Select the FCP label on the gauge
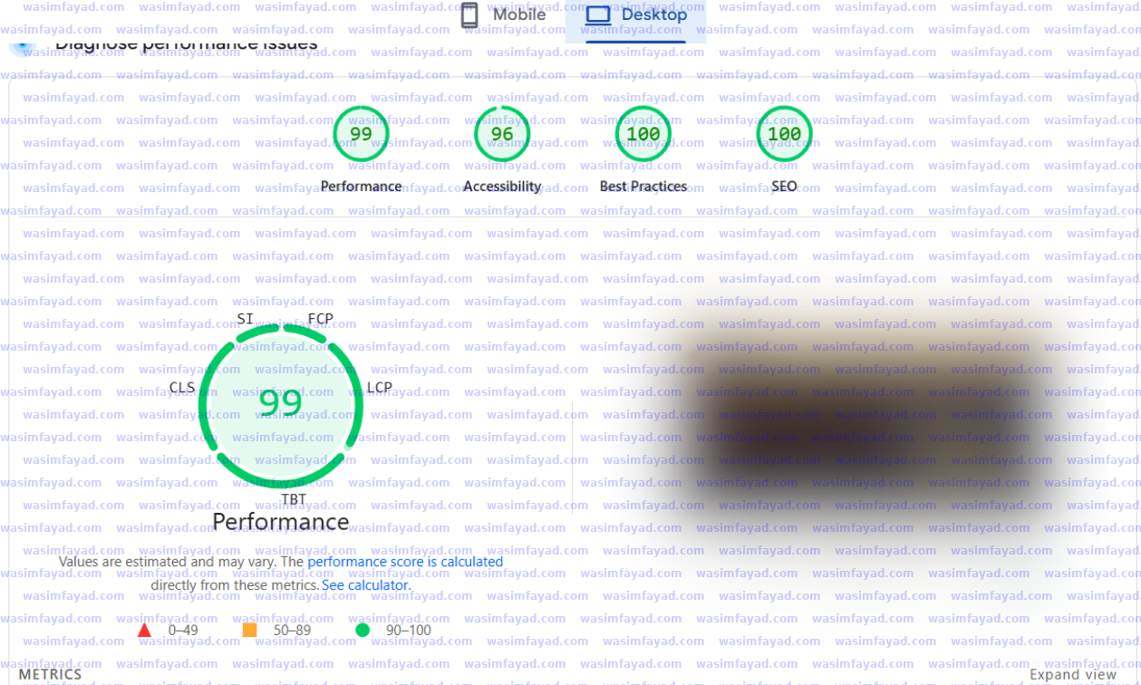 coord(321,319)
